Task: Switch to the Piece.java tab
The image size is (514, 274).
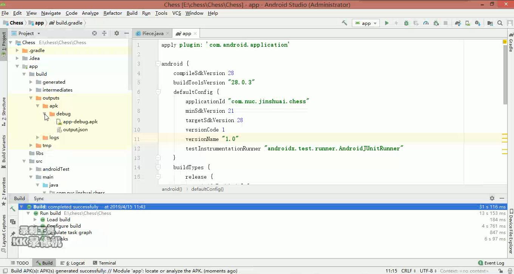Action: pos(153,34)
